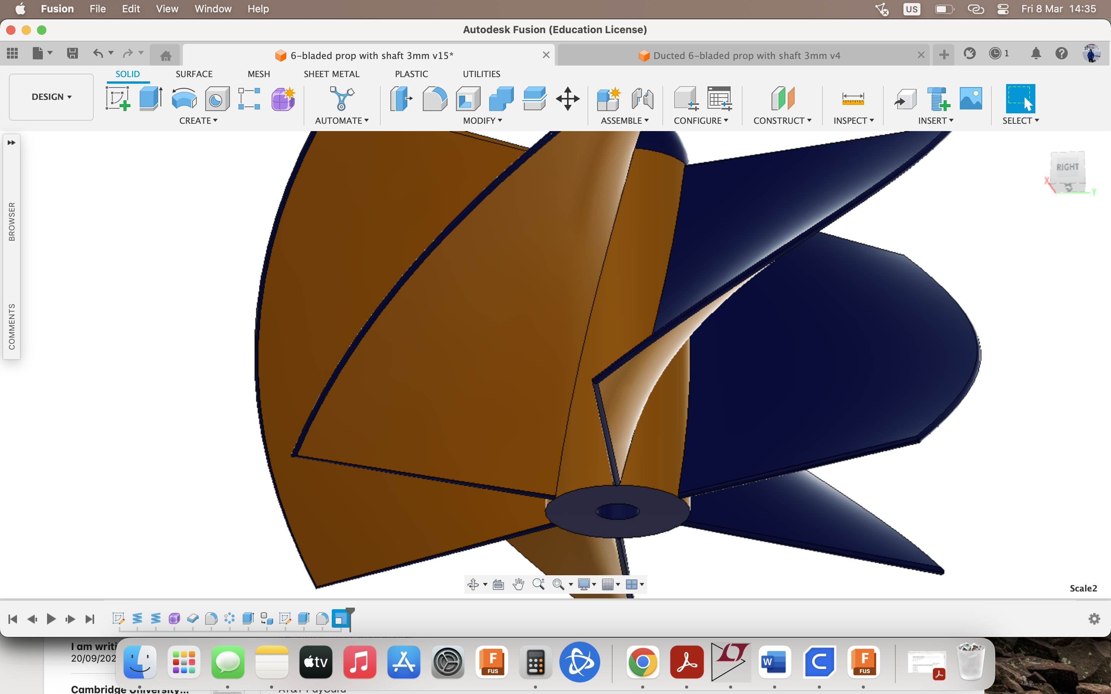This screenshot has width=1111, height=694.
Task: Select the Create Sketch tool
Action: tap(118, 98)
